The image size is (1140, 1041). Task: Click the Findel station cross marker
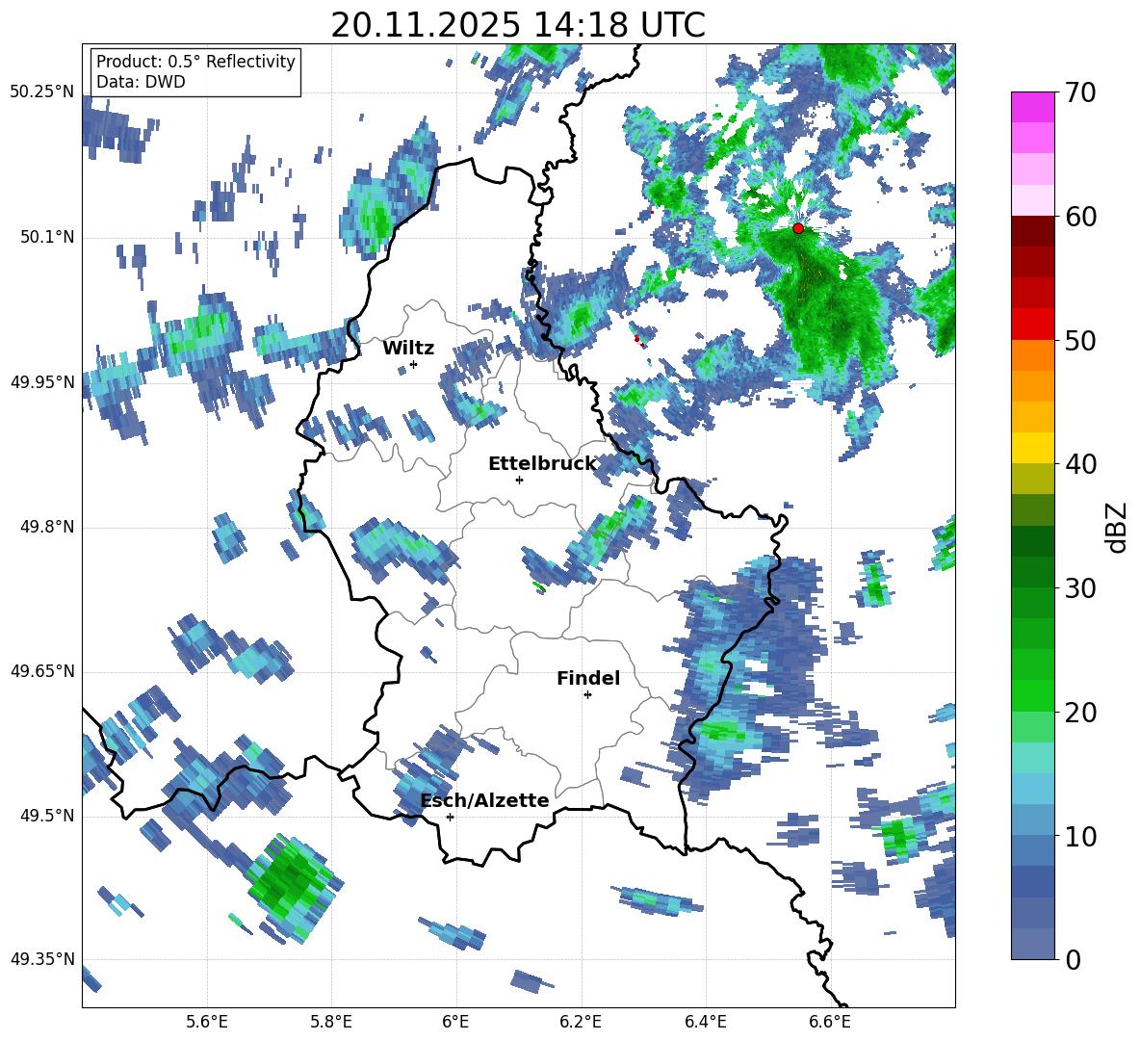pos(587,695)
